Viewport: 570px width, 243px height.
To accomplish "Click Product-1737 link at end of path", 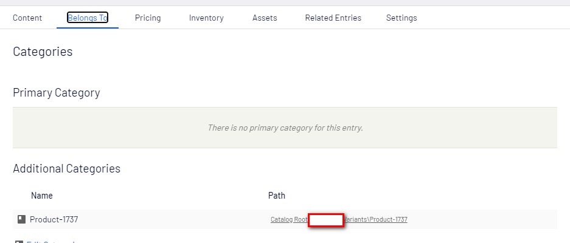I will pyautogui.click(x=388, y=219).
